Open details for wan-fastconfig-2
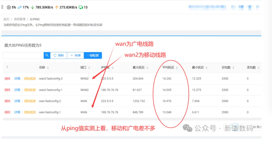This screenshot has width=272, height=141. [17, 101]
